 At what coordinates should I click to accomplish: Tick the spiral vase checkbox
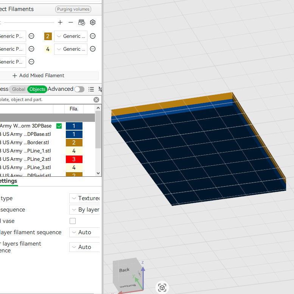(x=73, y=221)
